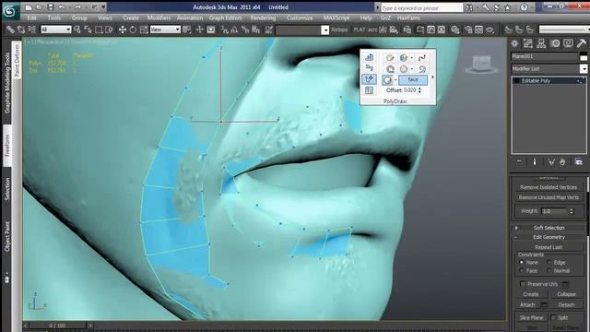This screenshot has width=590, height=332.
Task: Redo the action with the Redo arrow
Action: point(77,7)
